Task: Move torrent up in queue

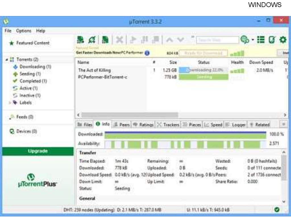Action: [169, 40]
